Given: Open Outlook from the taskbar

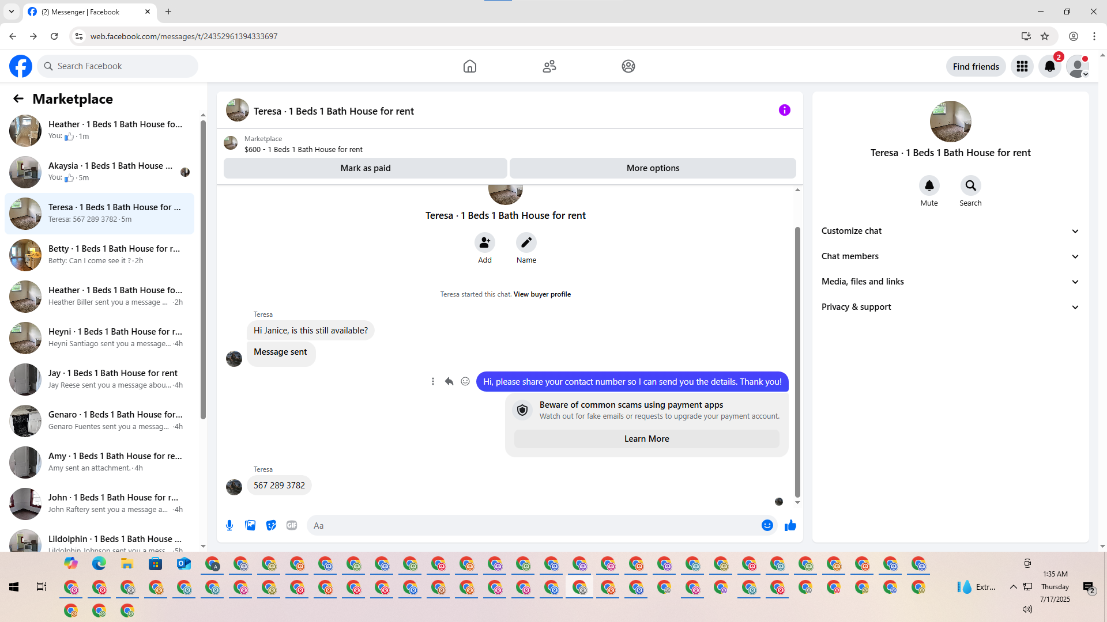Looking at the screenshot, I should (x=184, y=564).
